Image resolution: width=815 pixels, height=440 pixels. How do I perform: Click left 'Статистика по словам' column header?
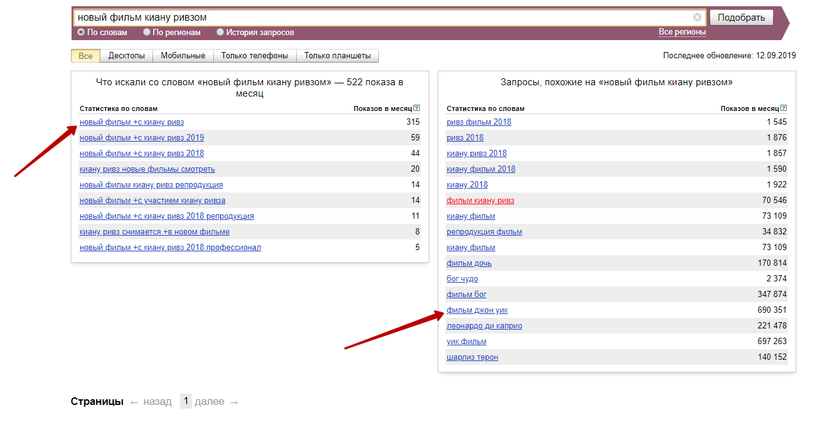coord(119,108)
